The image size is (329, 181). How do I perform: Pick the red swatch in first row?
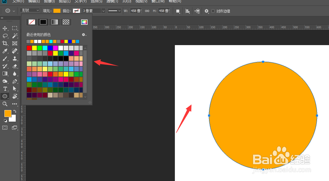(29, 48)
